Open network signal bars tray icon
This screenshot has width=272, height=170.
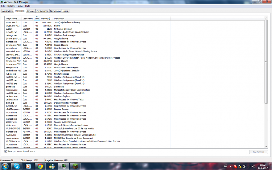tap(249, 166)
